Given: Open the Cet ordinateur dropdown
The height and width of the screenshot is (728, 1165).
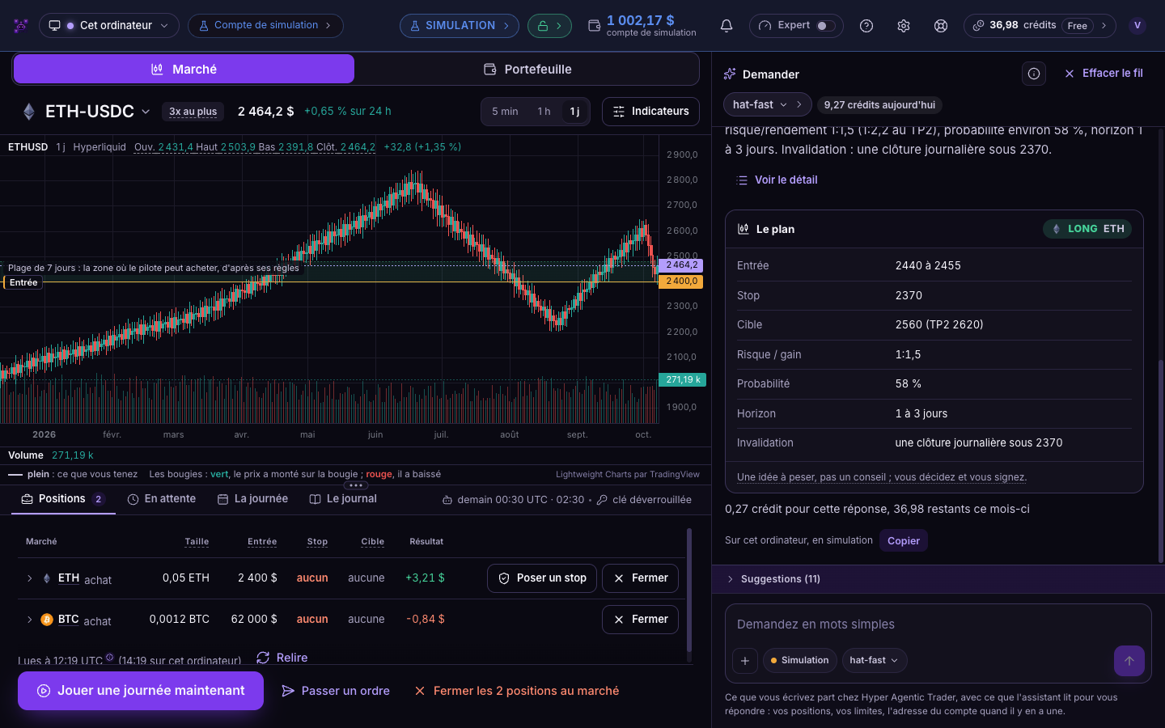Looking at the screenshot, I should (x=109, y=26).
